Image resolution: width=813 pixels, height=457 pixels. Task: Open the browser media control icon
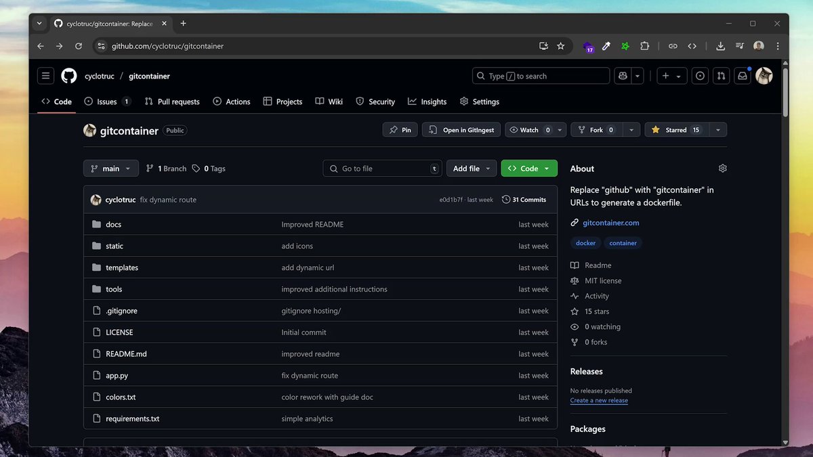click(x=739, y=46)
